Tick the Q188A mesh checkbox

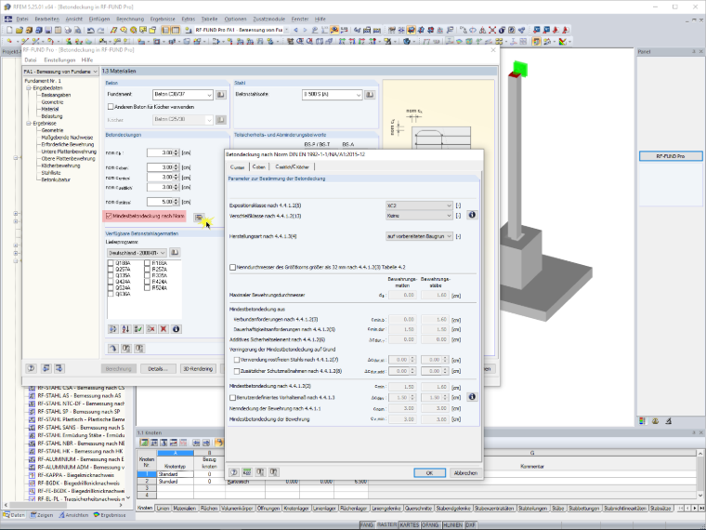[x=111, y=263]
